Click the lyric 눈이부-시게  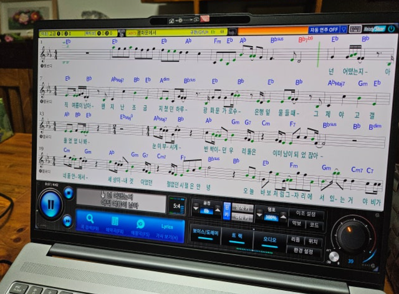tap(166, 146)
